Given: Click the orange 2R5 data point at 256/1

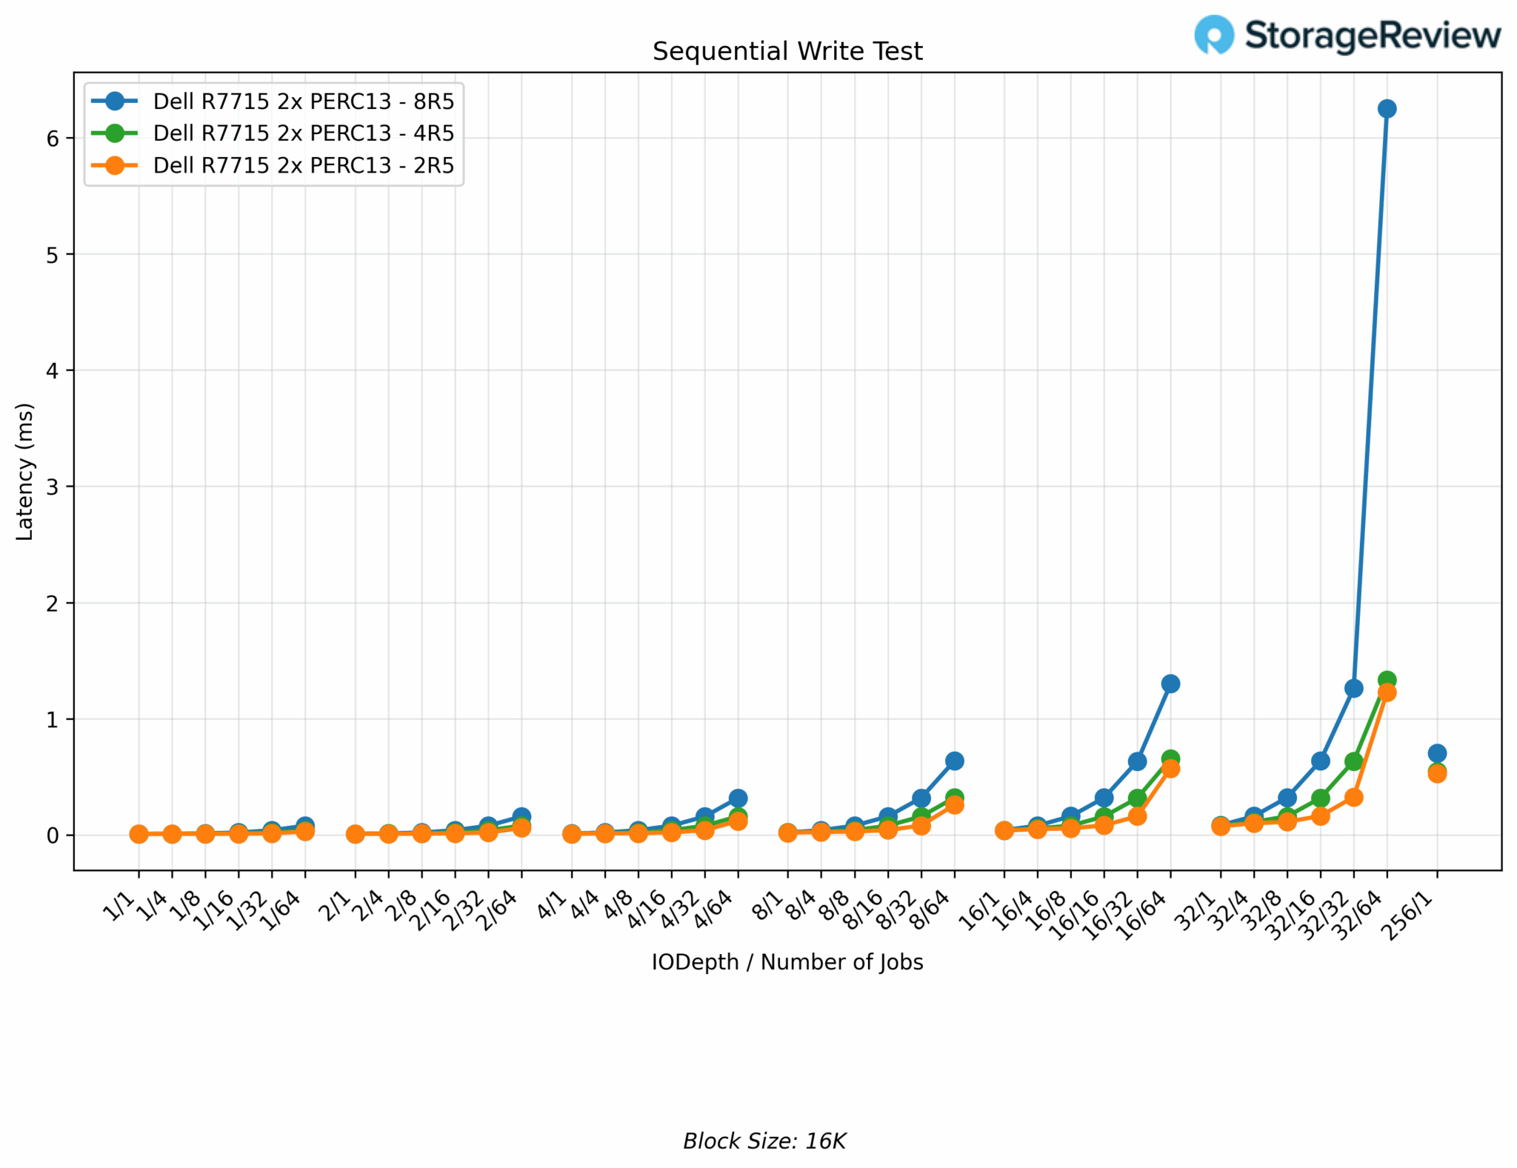Looking at the screenshot, I should pos(1437,774).
